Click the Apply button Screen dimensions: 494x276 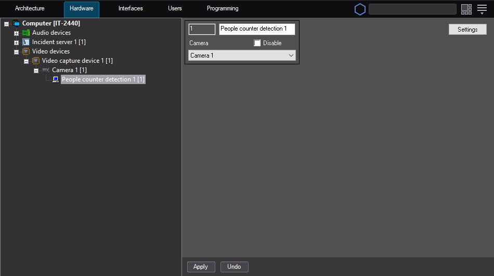click(200, 267)
